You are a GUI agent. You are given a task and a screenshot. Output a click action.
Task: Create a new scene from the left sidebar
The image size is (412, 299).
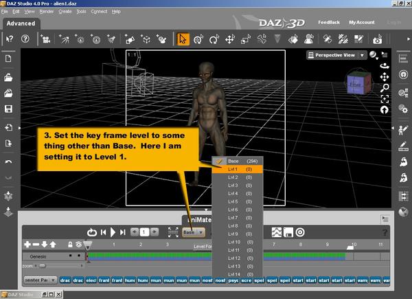click(8, 58)
